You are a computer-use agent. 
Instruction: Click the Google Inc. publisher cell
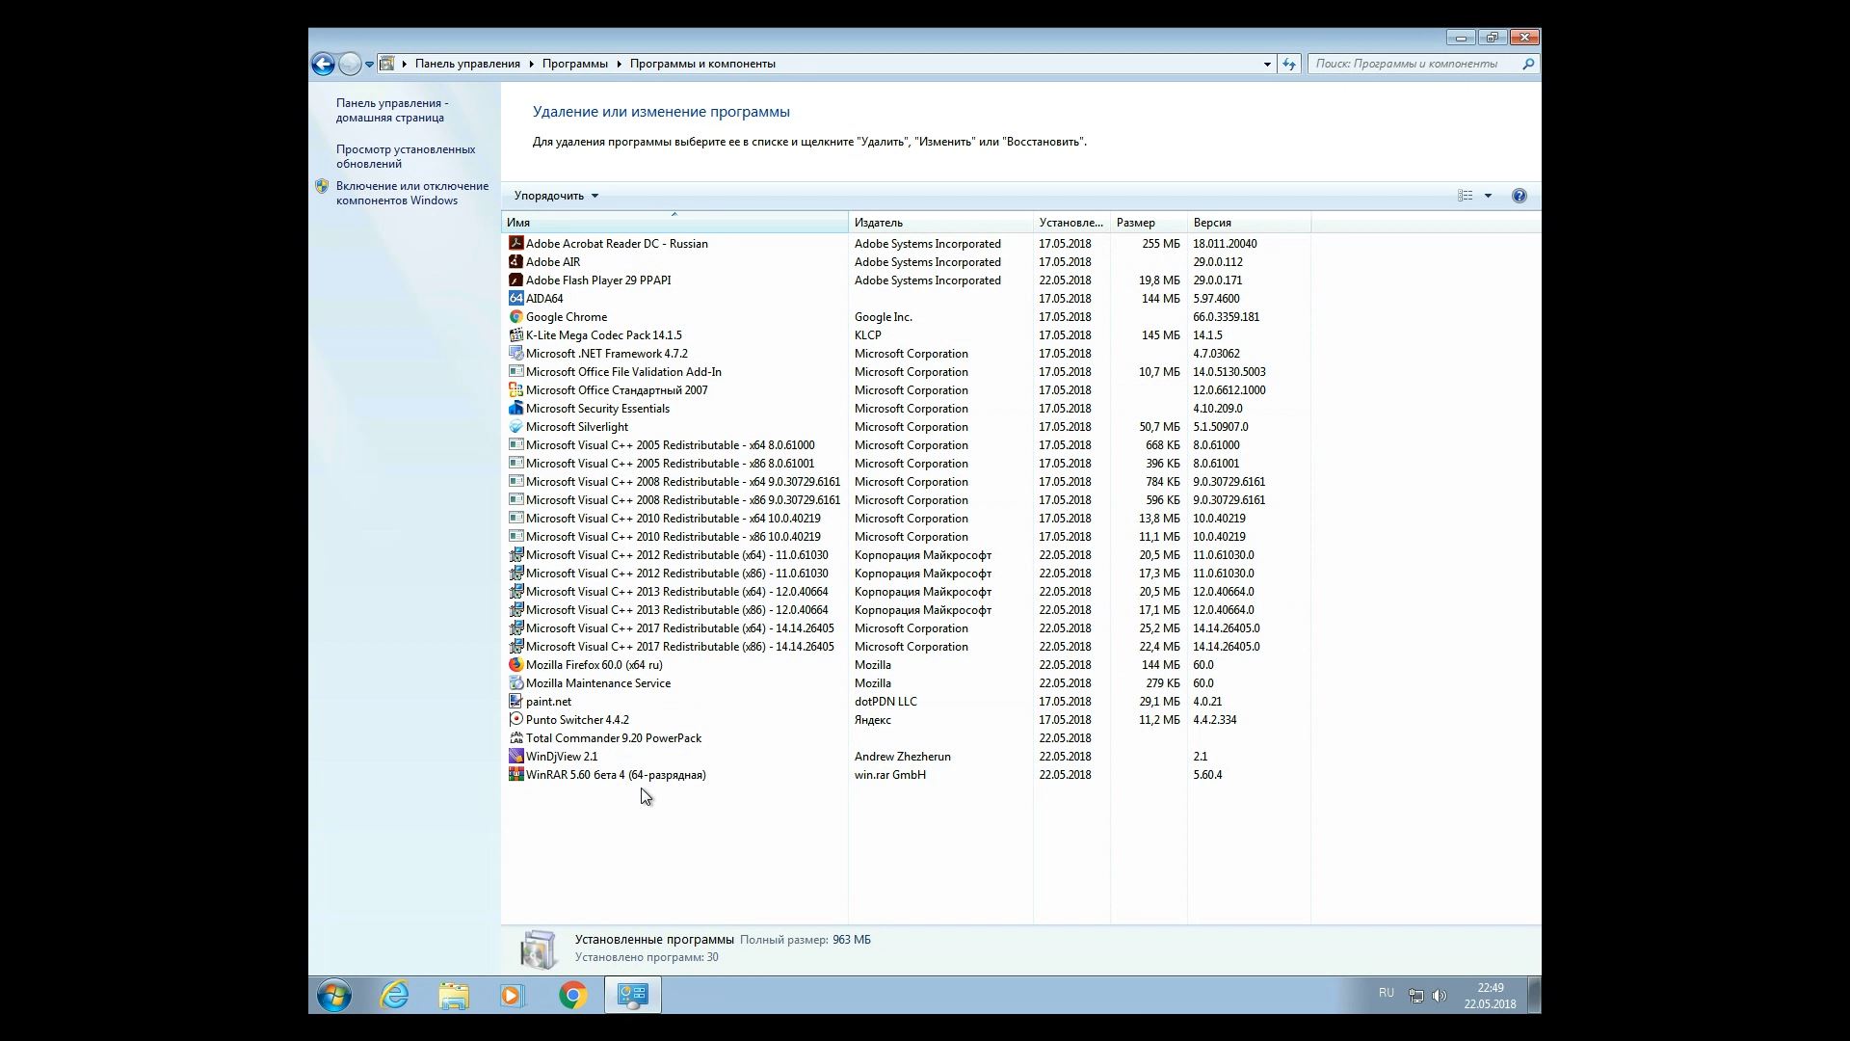click(x=883, y=317)
